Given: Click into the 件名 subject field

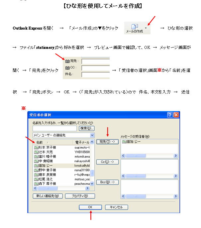Looking at the screenshot, I should point(95,74).
